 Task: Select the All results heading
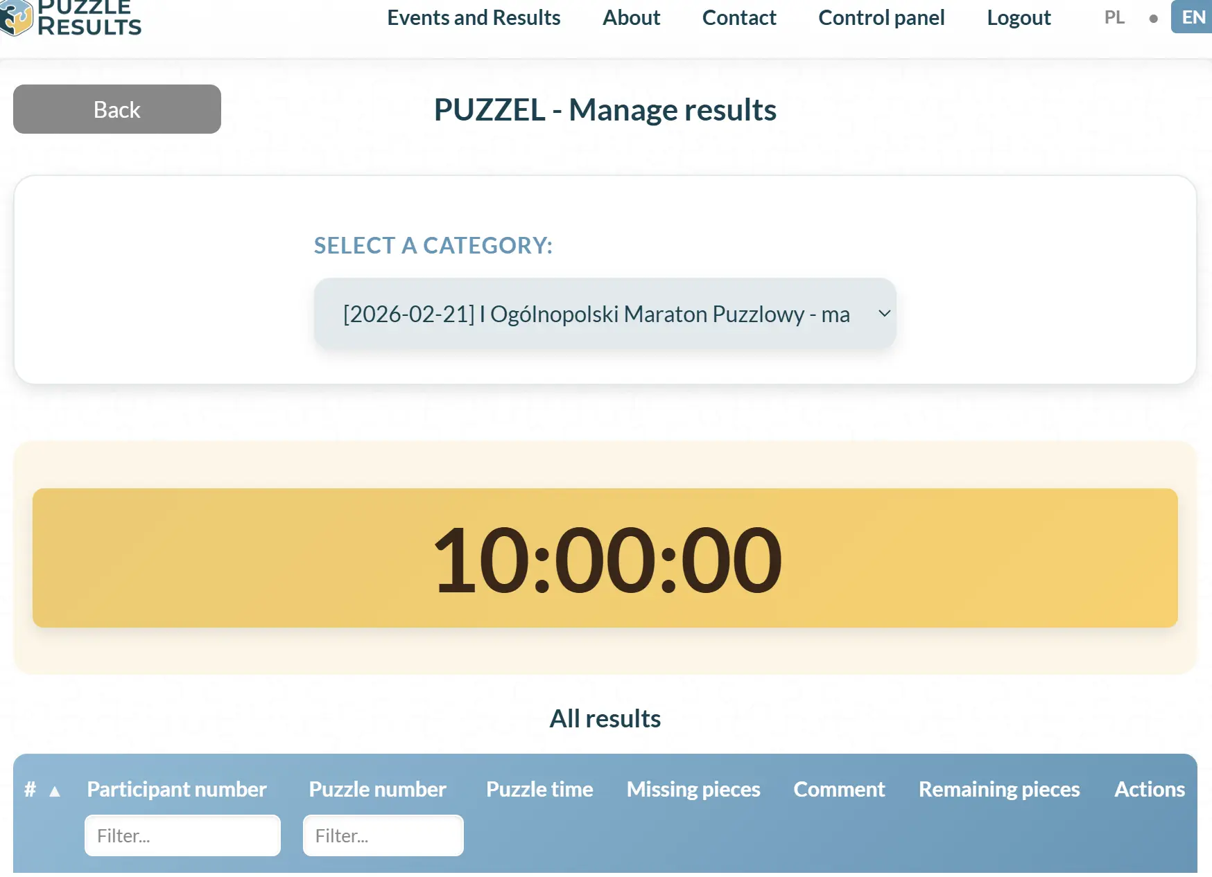(605, 718)
